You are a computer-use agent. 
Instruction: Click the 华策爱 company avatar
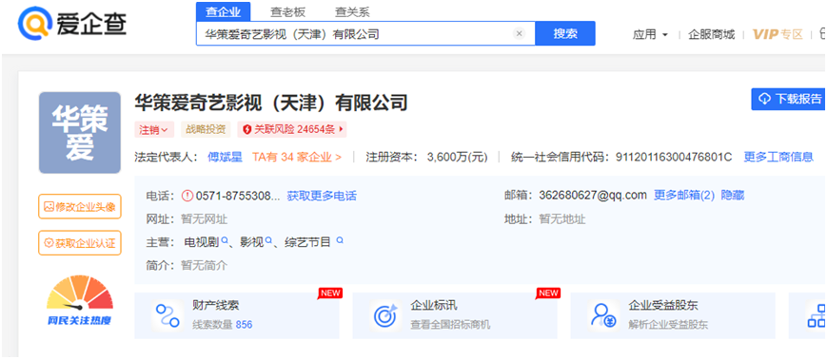click(80, 133)
